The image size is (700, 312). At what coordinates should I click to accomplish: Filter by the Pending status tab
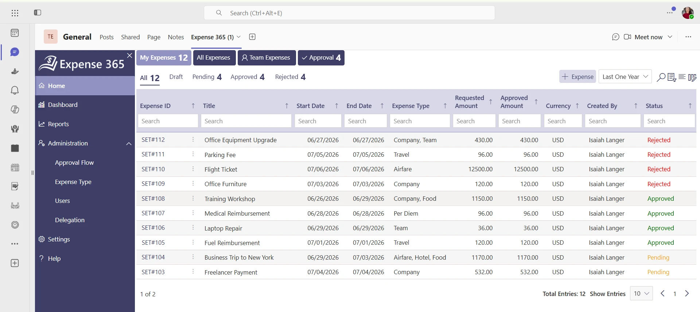pyautogui.click(x=207, y=77)
